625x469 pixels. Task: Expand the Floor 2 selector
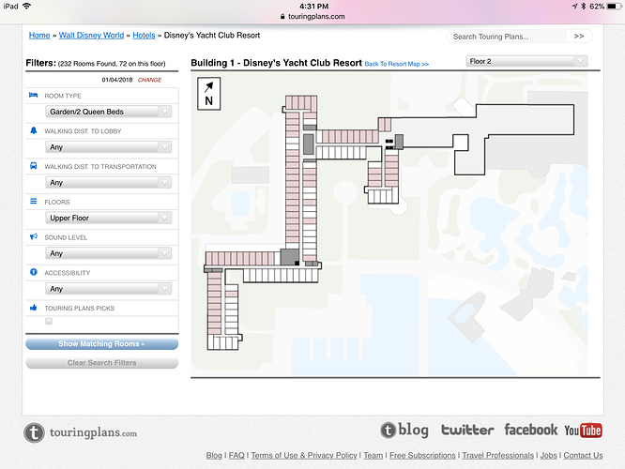526,61
